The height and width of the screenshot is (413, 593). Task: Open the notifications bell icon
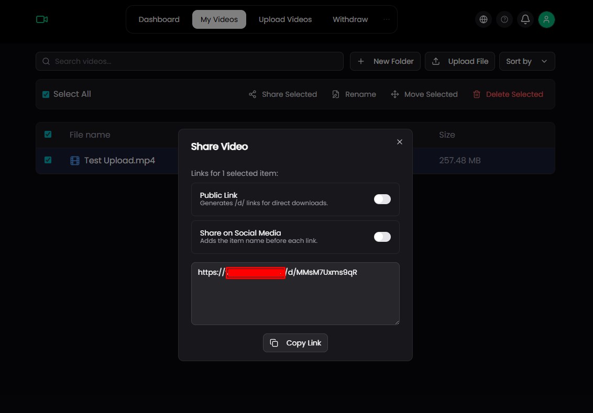[525, 19]
